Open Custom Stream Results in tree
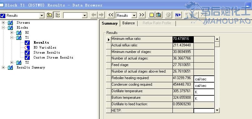252x119 pixels. [53, 57]
